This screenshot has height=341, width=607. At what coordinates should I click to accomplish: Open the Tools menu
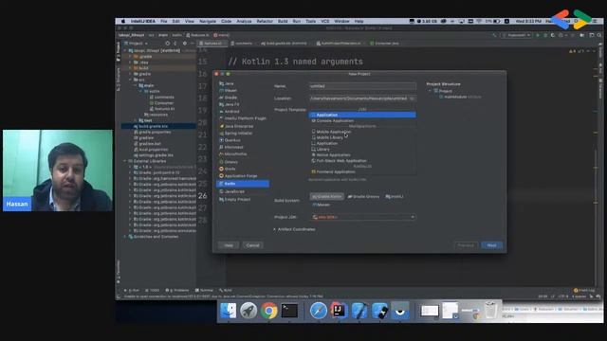pos(311,21)
